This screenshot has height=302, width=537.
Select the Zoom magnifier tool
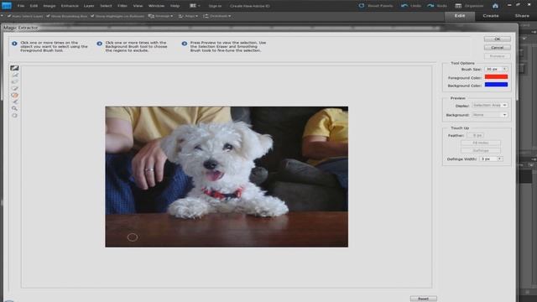(x=14, y=108)
